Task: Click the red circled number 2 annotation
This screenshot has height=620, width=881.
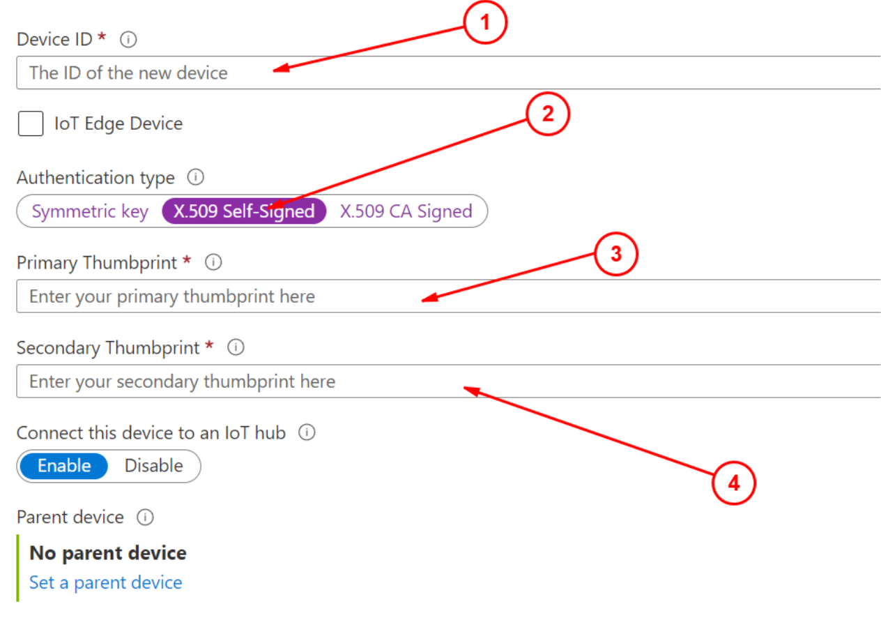Action: (548, 114)
